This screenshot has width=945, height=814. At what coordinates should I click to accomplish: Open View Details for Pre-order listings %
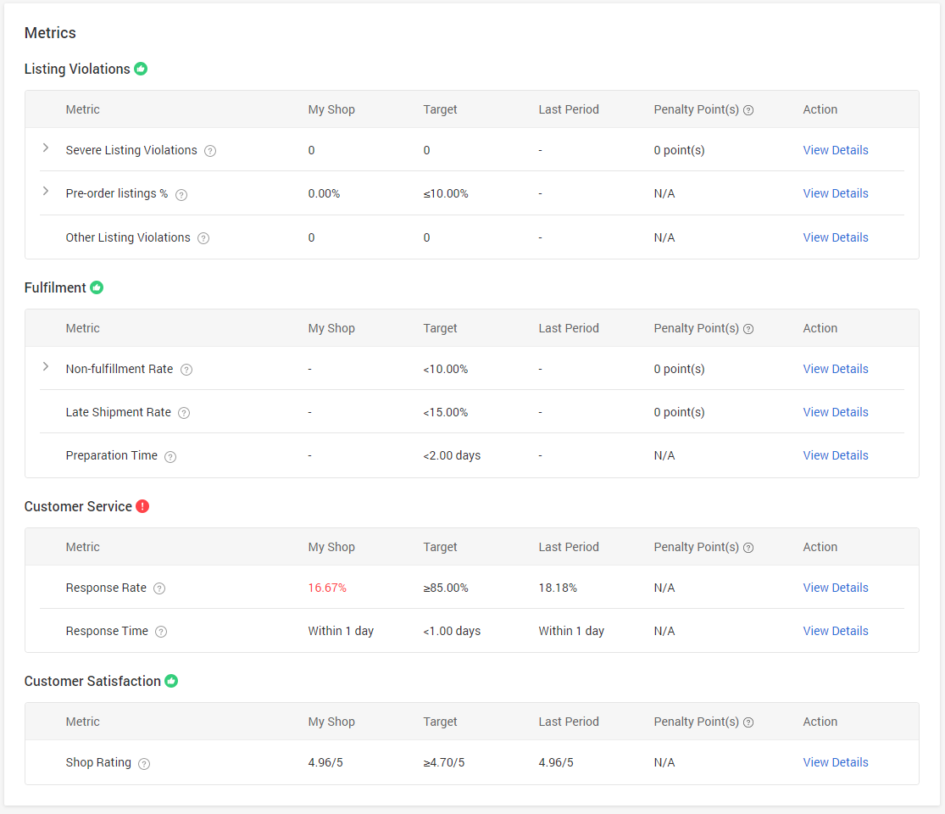click(836, 193)
